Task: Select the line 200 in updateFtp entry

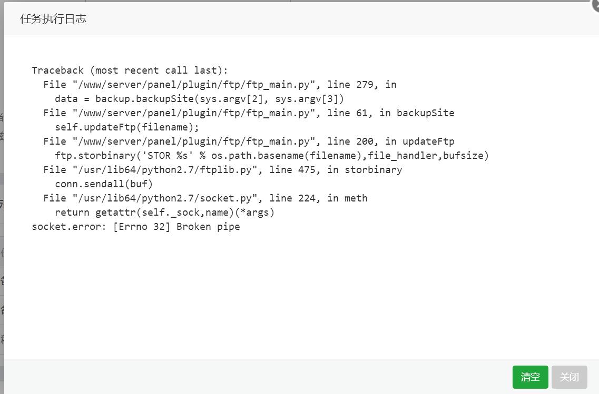Action: [249, 142]
